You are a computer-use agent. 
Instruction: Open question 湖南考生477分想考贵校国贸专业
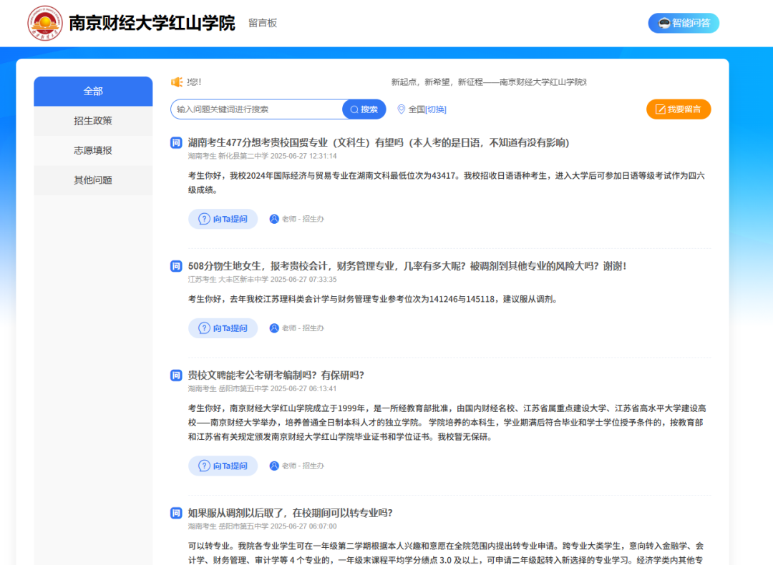tap(379, 143)
